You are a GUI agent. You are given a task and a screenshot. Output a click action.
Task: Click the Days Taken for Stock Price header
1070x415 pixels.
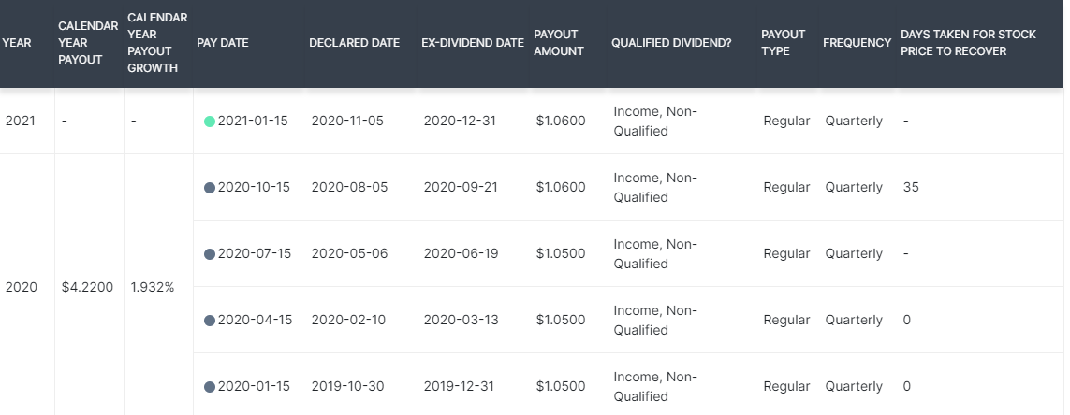(x=968, y=43)
